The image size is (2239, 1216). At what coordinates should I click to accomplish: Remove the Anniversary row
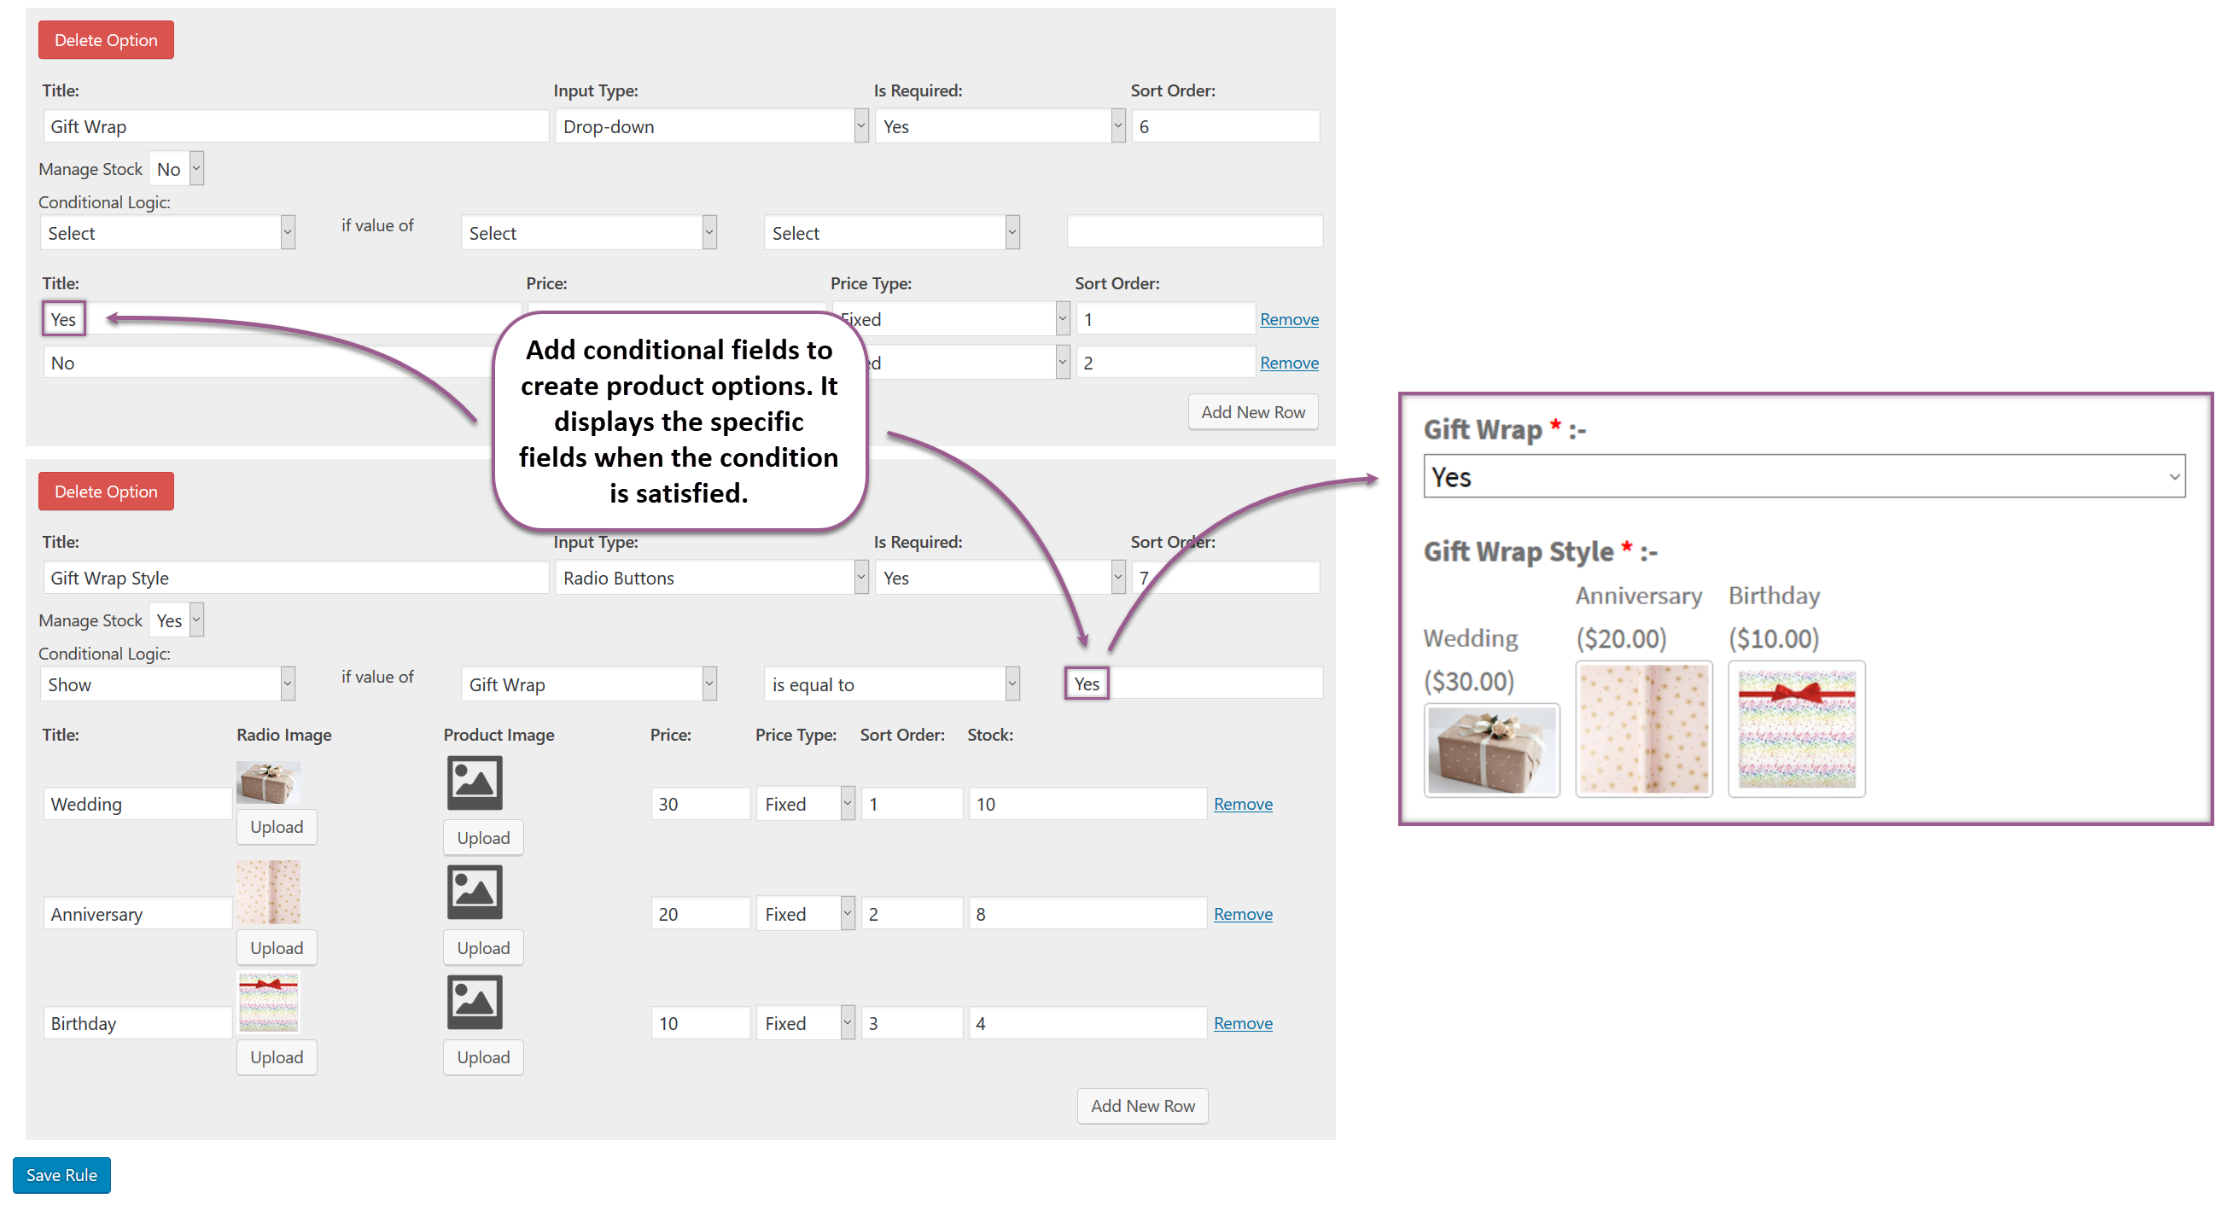1242,914
